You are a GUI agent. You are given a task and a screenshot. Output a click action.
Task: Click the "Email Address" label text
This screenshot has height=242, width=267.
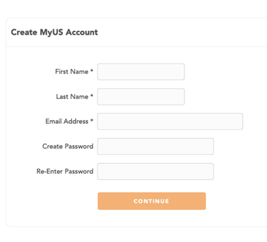point(67,122)
